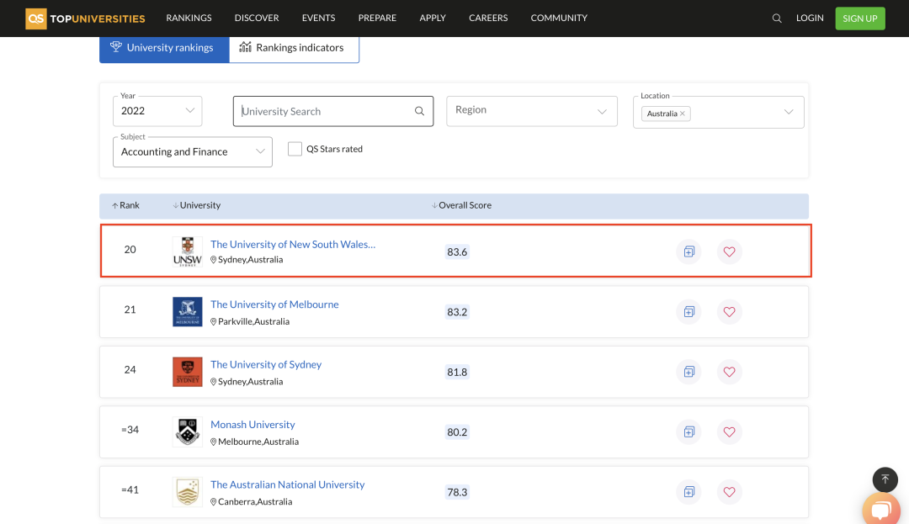Favorite Monash University with heart icon

pos(729,432)
